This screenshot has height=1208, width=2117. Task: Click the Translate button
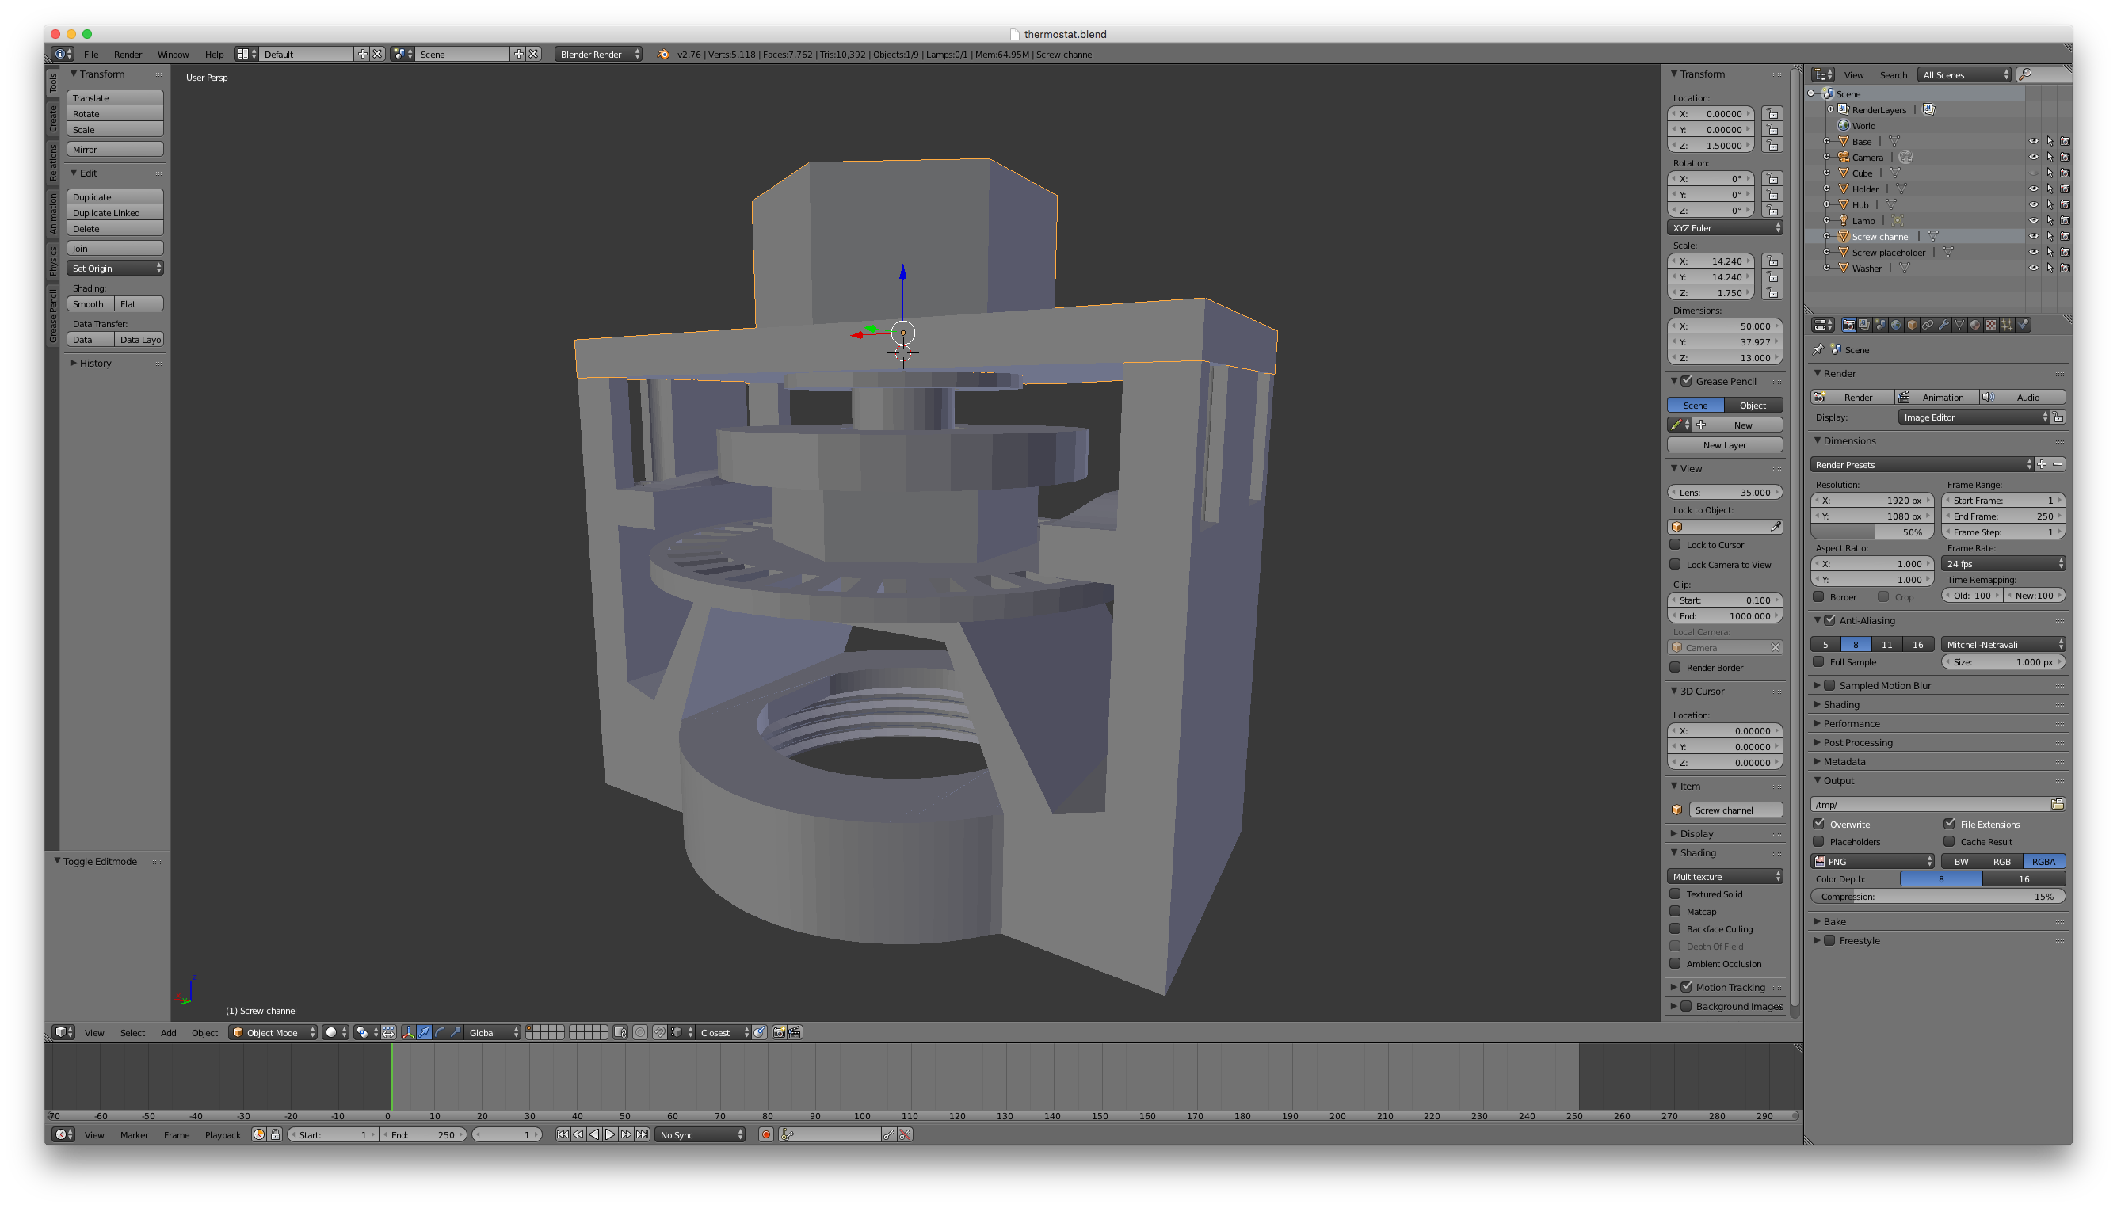[116, 98]
